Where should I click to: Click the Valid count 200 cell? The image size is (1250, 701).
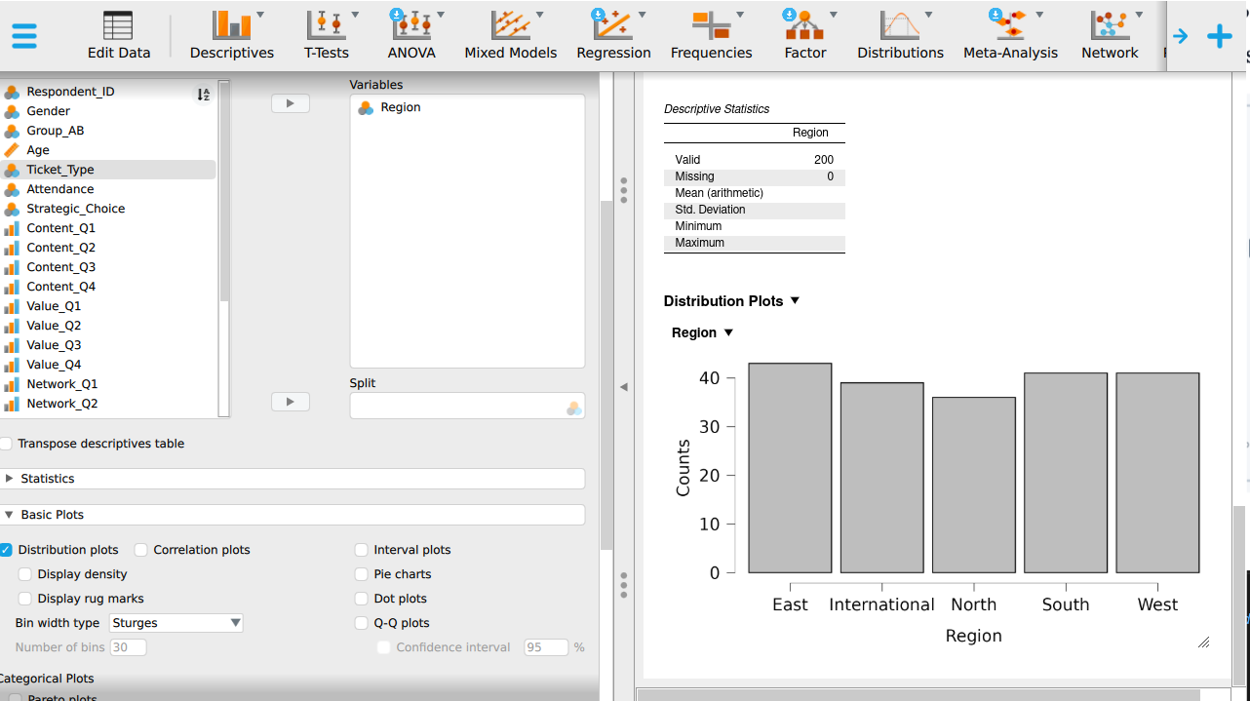tap(824, 160)
